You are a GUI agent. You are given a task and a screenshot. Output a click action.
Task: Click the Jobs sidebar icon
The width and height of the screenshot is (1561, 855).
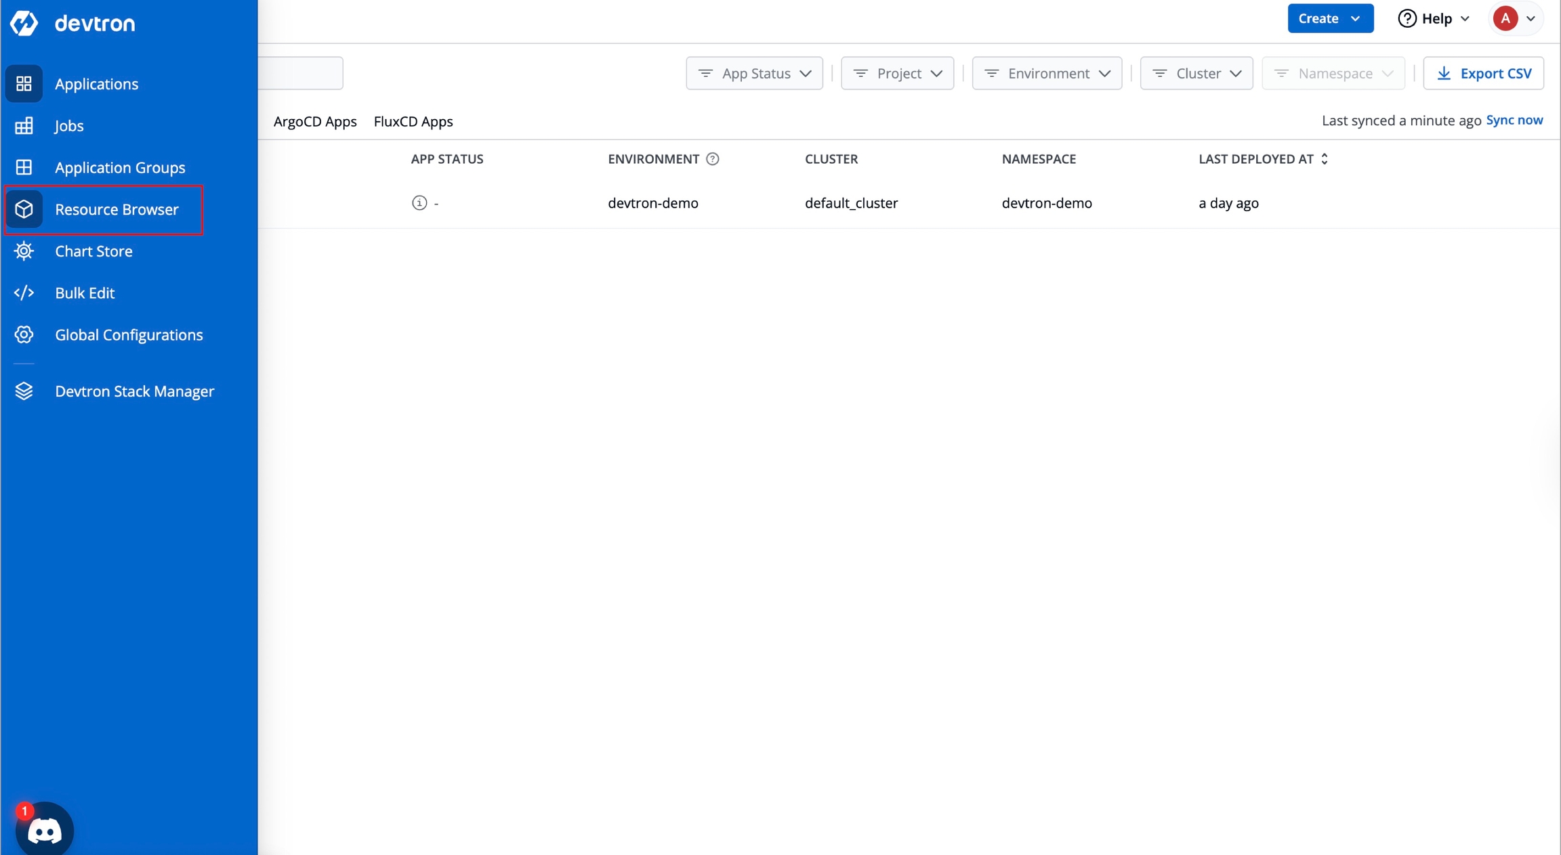tap(24, 126)
